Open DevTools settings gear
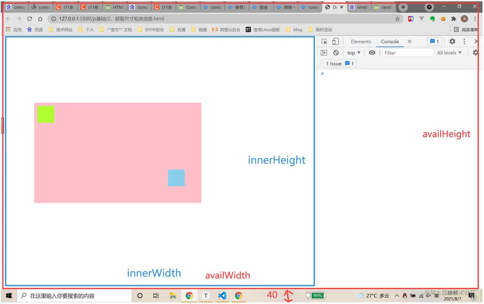Viewport: 484px width, 304px height. point(452,41)
